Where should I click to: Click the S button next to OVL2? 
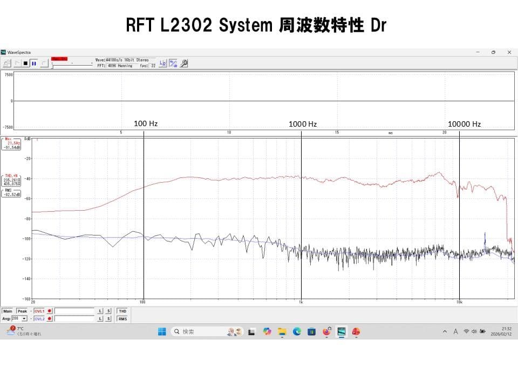click(108, 318)
